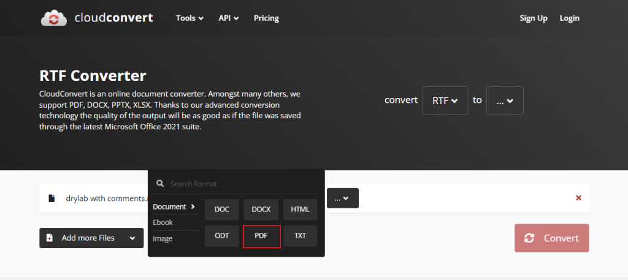Open the API menu
The height and width of the screenshot is (280, 628).
tap(229, 18)
